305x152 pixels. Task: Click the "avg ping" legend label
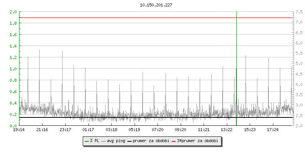coord(115,141)
